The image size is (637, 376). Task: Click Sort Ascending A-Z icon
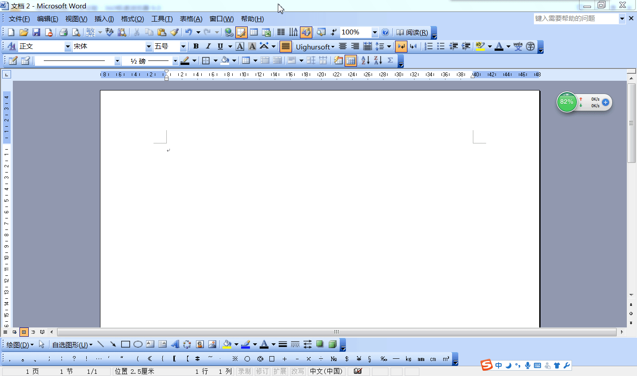pyautogui.click(x=365, y=60)
